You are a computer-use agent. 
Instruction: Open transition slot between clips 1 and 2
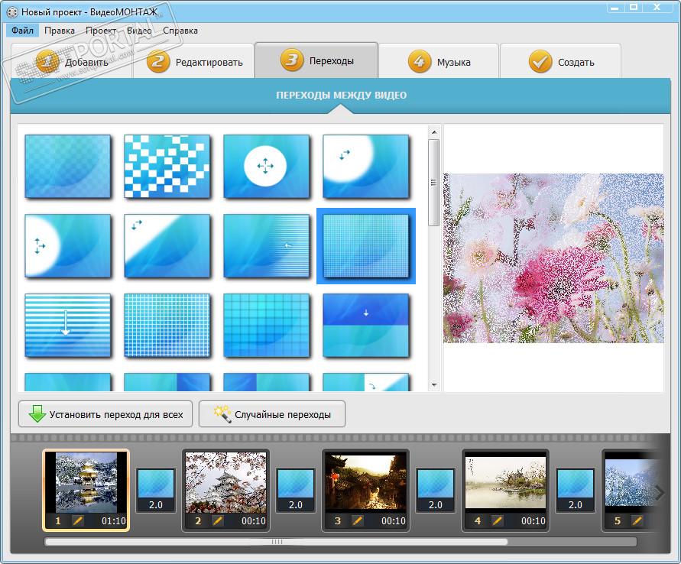[156, 491]
